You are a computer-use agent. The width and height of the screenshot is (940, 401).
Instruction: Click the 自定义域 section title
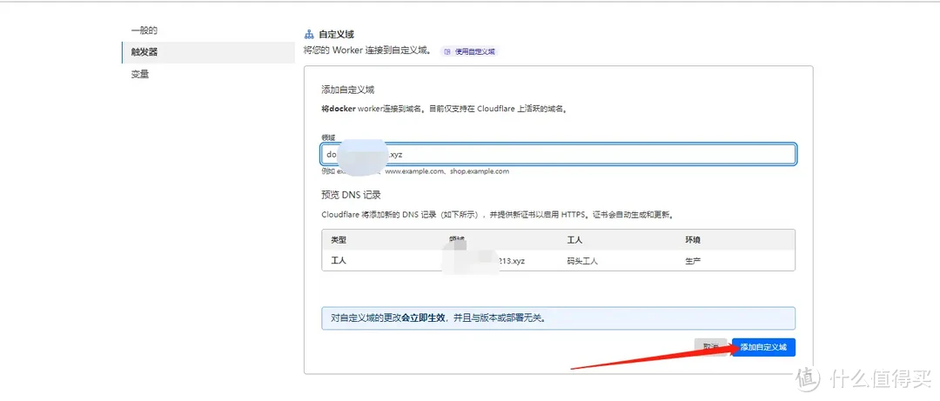[336, 35]
